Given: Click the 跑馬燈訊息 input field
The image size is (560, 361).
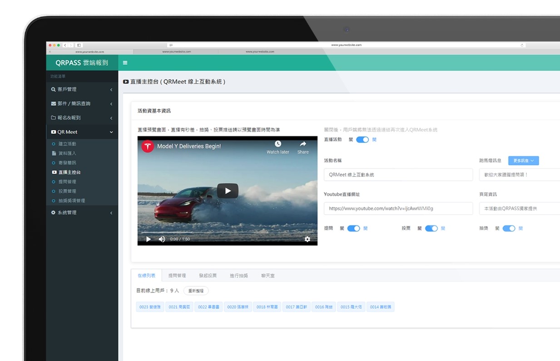Looking at the screenshot, I should 520,175.
